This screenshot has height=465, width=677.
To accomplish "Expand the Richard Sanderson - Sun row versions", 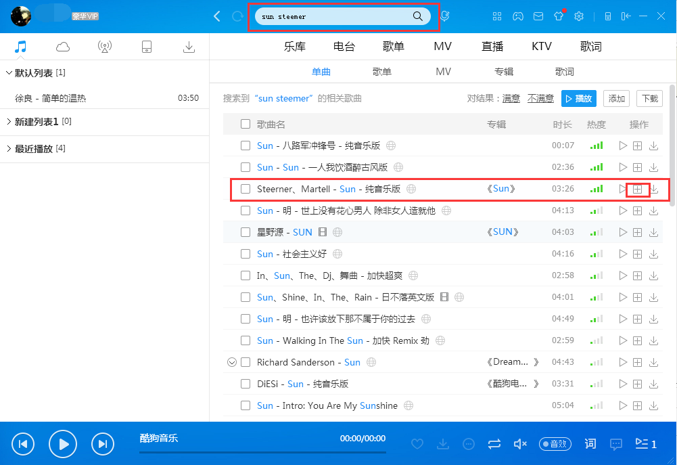I will 232,362.
